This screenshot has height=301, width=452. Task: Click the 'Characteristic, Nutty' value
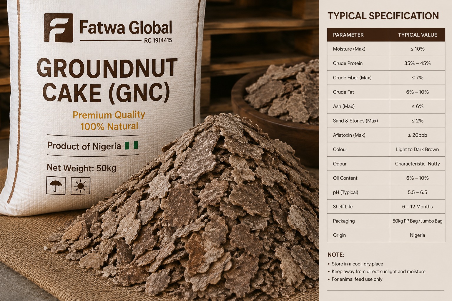[x=417, y=164]
